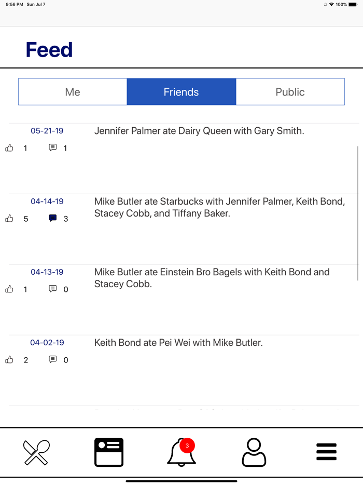Viewport: 363px width, 485px height.
Task: Like the Einstein Bro Bagels post
Action: (x=9, y=289)
